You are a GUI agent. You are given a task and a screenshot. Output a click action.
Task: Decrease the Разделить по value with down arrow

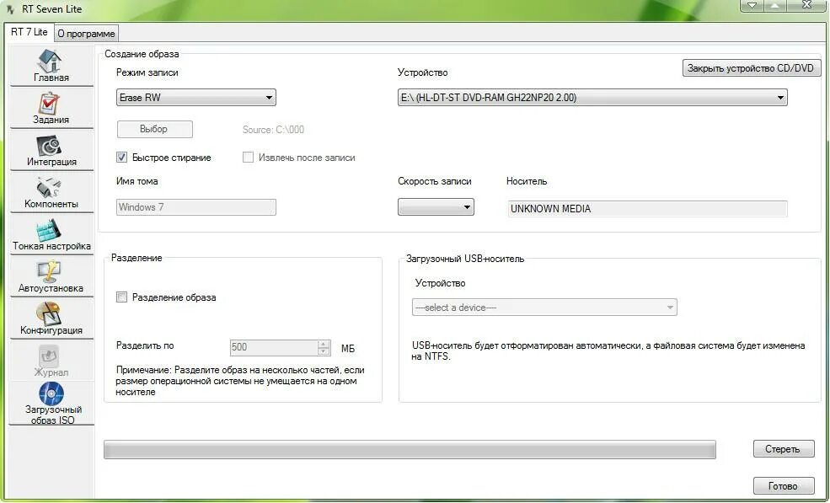click(x=324, y=351)
